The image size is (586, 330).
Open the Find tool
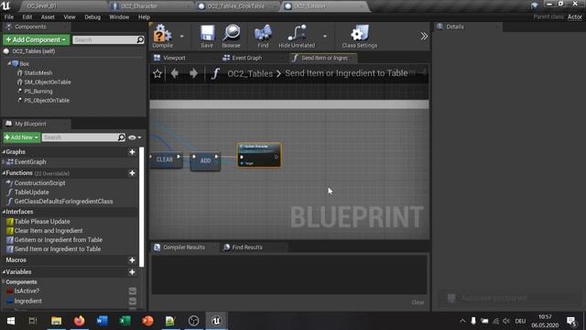click(263, 37)
